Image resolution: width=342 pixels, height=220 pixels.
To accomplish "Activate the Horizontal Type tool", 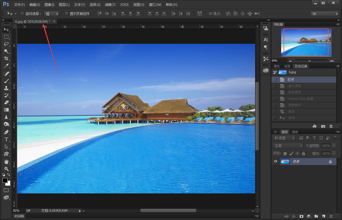I will 6,139.
